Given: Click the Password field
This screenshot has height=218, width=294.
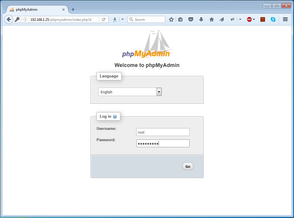Looking at the screenshot, I should (x=163, y=143).
